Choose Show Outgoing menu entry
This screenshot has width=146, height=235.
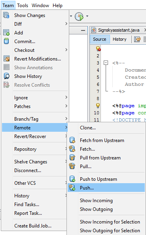point(96,209)
